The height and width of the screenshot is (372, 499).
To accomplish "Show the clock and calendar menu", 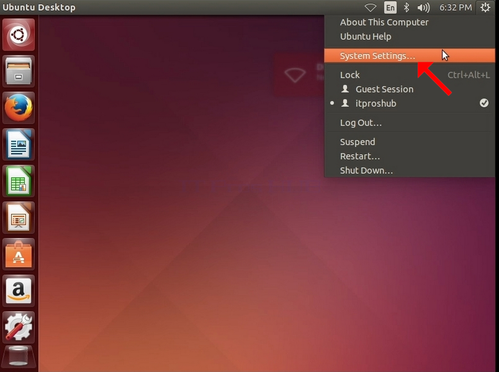I will [x=456, y=7].
